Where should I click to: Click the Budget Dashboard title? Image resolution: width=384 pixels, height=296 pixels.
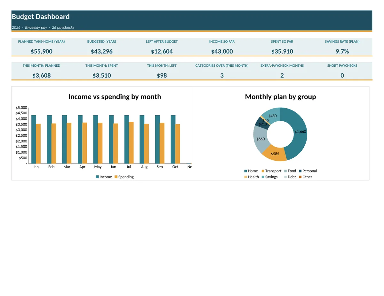[41, 17]
